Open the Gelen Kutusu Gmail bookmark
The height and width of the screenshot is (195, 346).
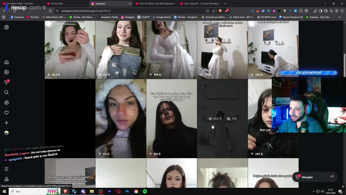pyautogui.click(x=54, y=17)
